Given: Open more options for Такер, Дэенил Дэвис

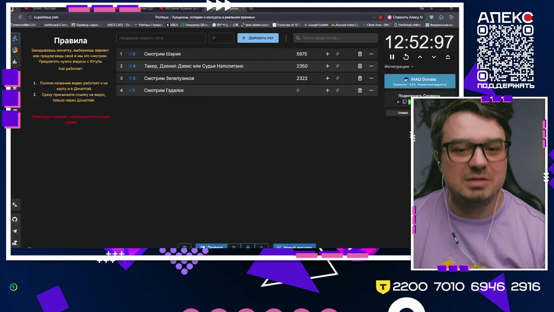Looking at the screenshot, I should [x=371, y=66].
